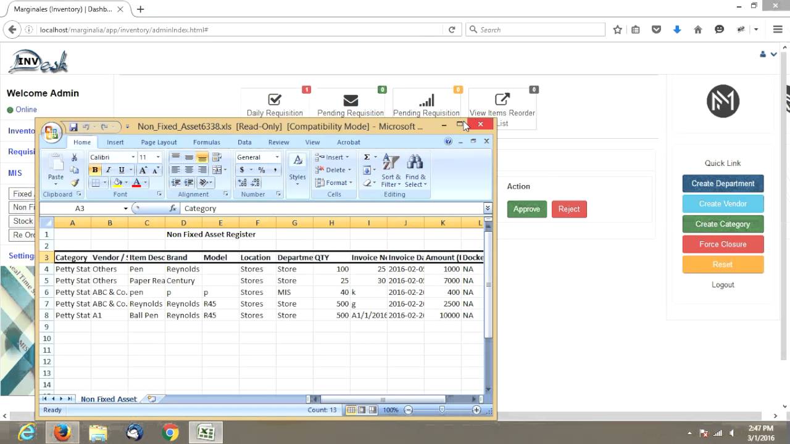Toggle Bold formatting button
The height and width of the screenshot is (444, 790).
point(95,170)
